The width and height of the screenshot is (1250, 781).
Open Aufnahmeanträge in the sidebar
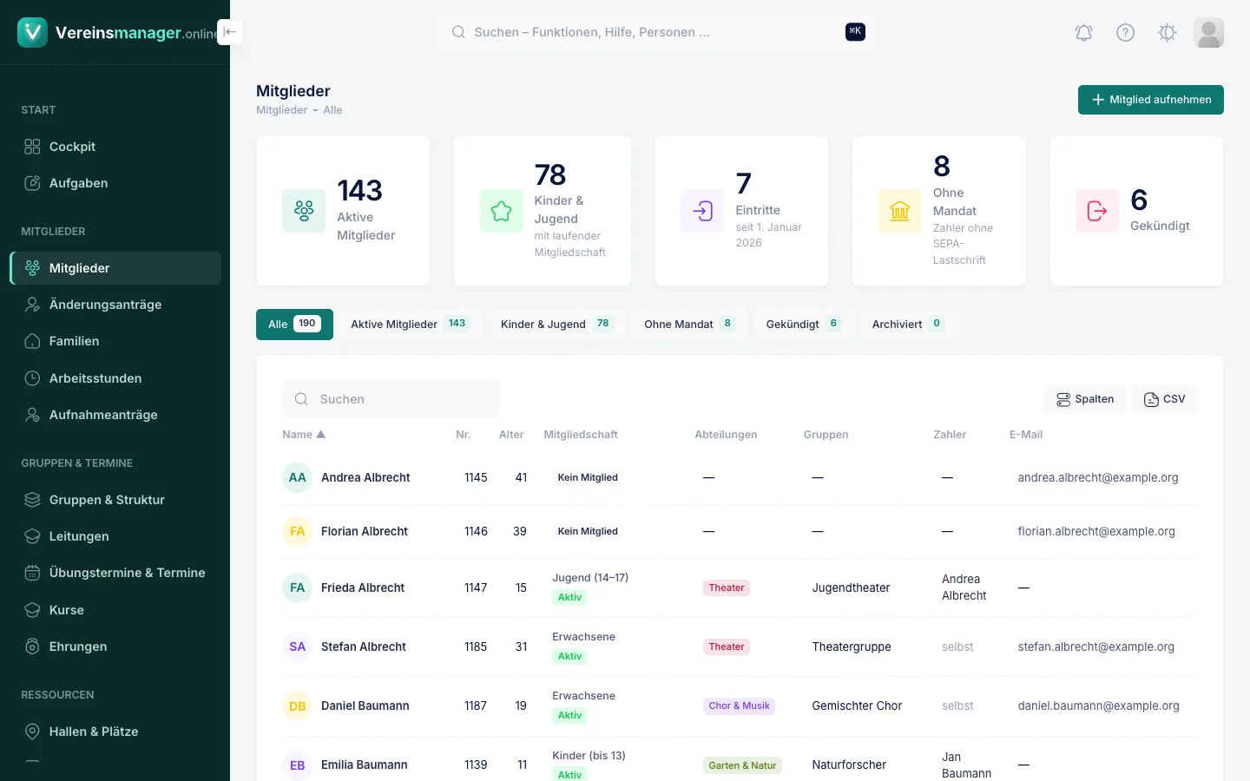point(115,415)
